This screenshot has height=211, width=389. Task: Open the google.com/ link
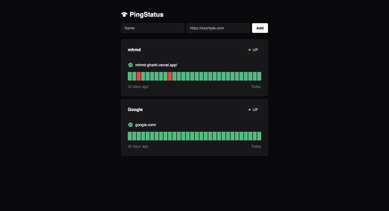[146, 125]
